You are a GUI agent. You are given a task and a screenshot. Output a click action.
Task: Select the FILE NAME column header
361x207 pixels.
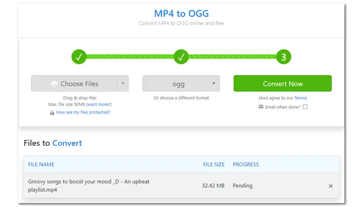[x=41, y=164]
